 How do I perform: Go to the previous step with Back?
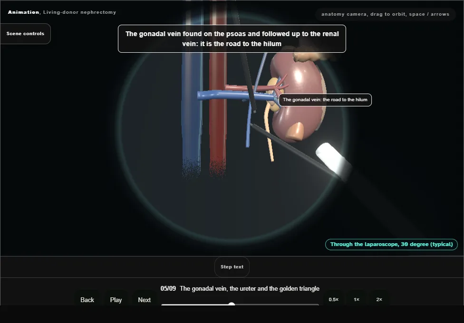87,300
